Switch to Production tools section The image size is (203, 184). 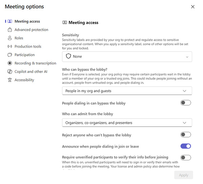pos(28,47)
